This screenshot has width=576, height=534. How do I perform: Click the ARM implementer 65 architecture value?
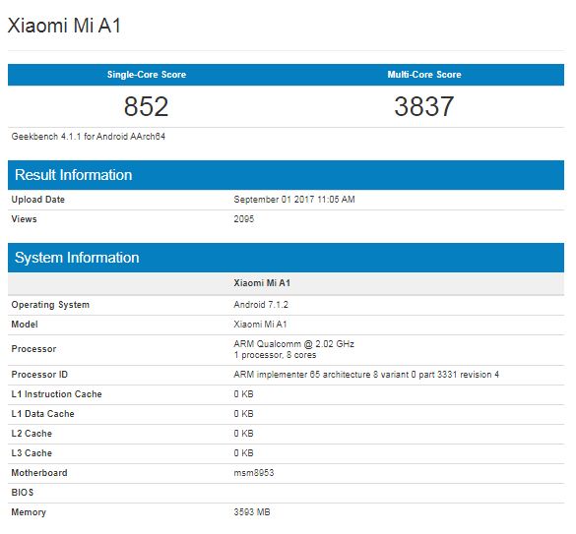point(366,375)
